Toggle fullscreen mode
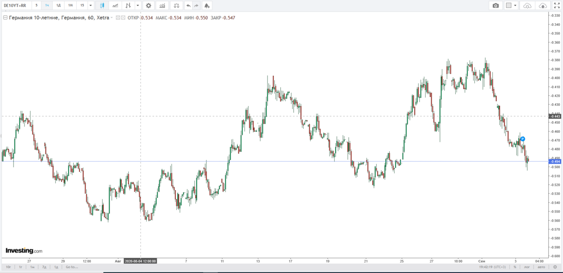The width and height of the screenshot is (563, 273). [x=557, y=6]
